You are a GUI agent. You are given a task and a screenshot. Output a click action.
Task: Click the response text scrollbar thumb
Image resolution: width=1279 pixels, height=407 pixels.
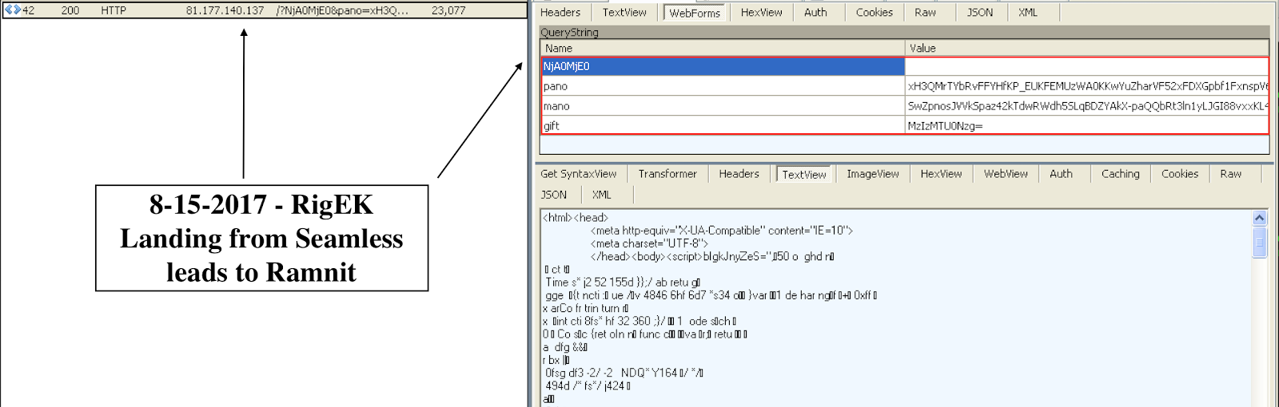click(1259, 243)
